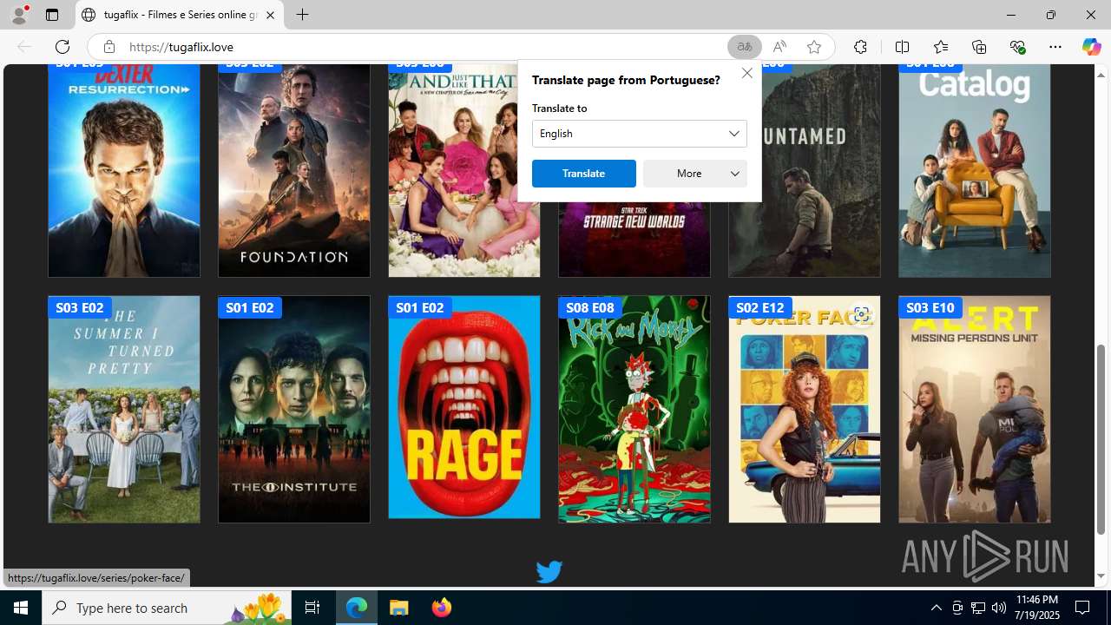Add this page to favorites star

813,47
